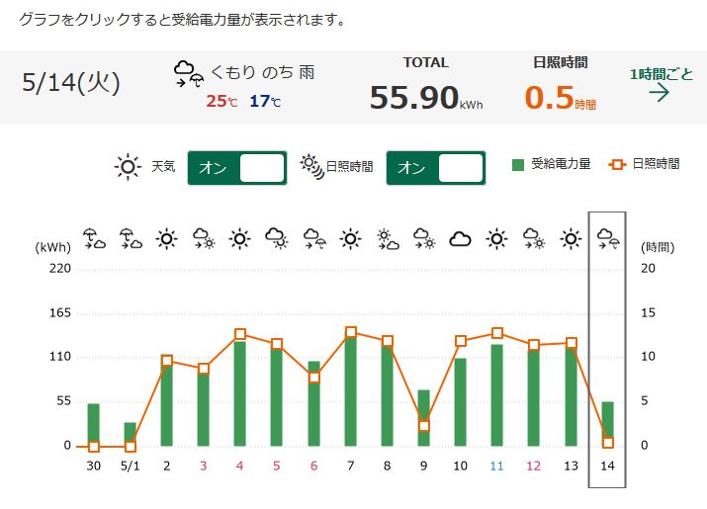Click the weather icon above day 9
Viewport: 707px width, 509px height.
tap(424, 239)
